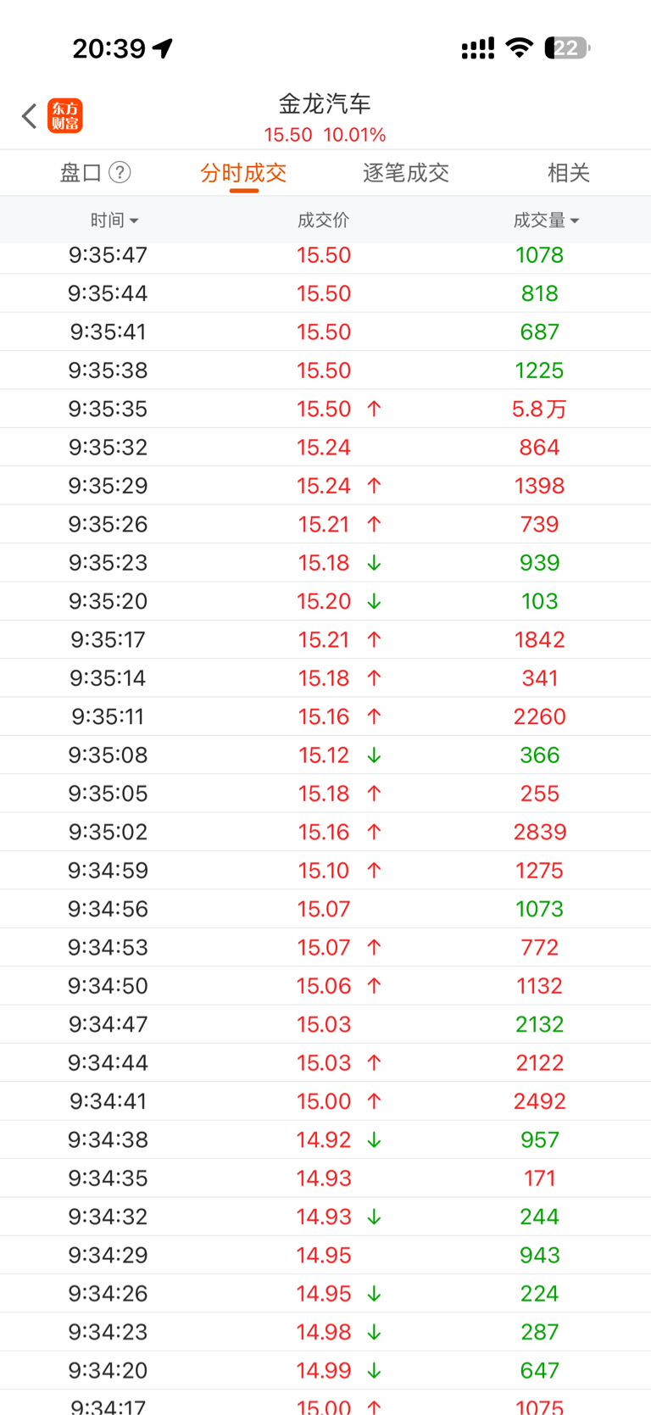Tap the 15.50 10.01% price summary

(325, 135)
